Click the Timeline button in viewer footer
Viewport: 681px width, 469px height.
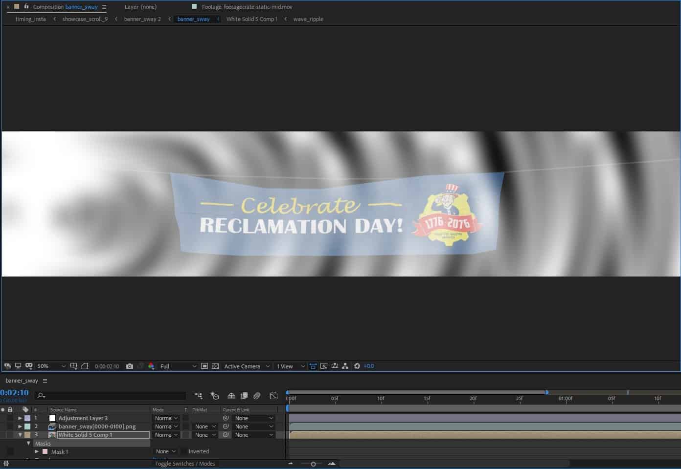coord(335,366)
